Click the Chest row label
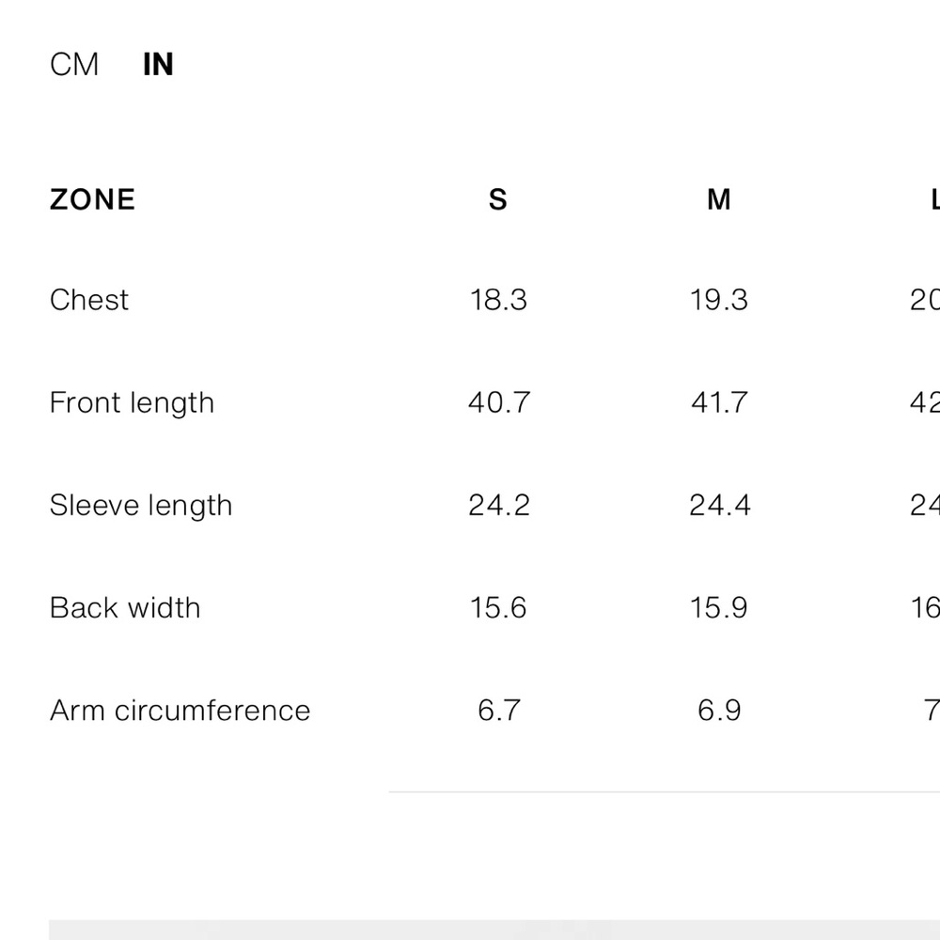Screen dimensions: 940x940 point(89,300)
